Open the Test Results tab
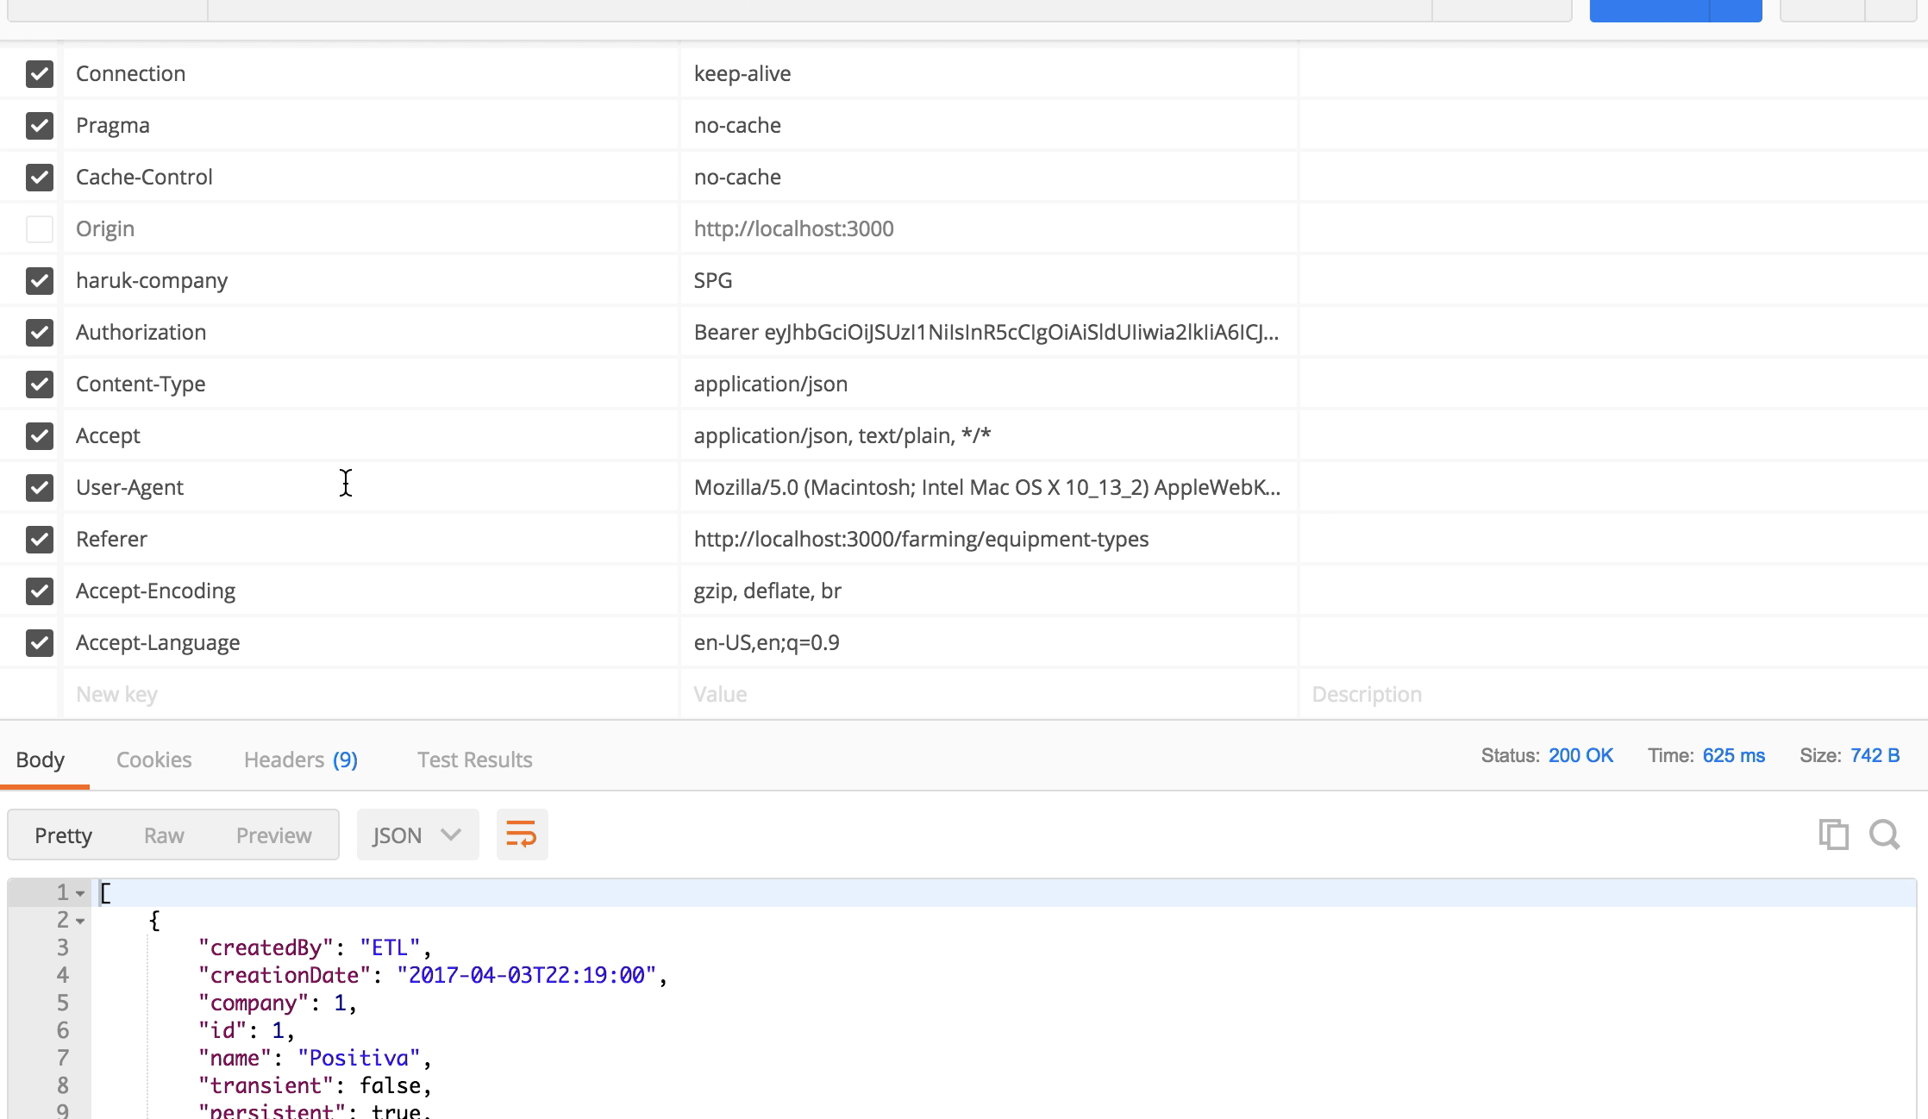Viewport: 1928px width, 1119px height. pyautogui.click(x=474, y=760)
